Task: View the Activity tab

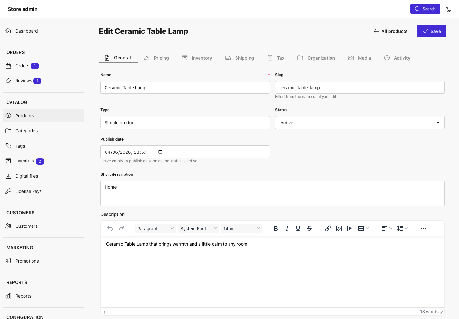Action: coord(397,58)
